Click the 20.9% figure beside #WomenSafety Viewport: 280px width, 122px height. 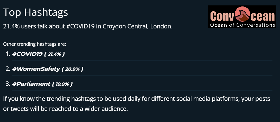(x=72, y=69)
